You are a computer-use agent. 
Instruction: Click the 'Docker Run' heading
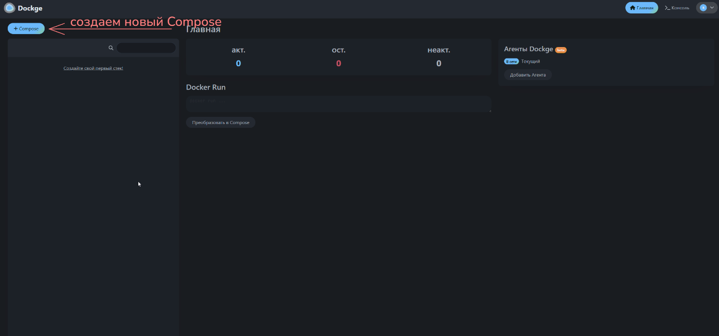206,87
